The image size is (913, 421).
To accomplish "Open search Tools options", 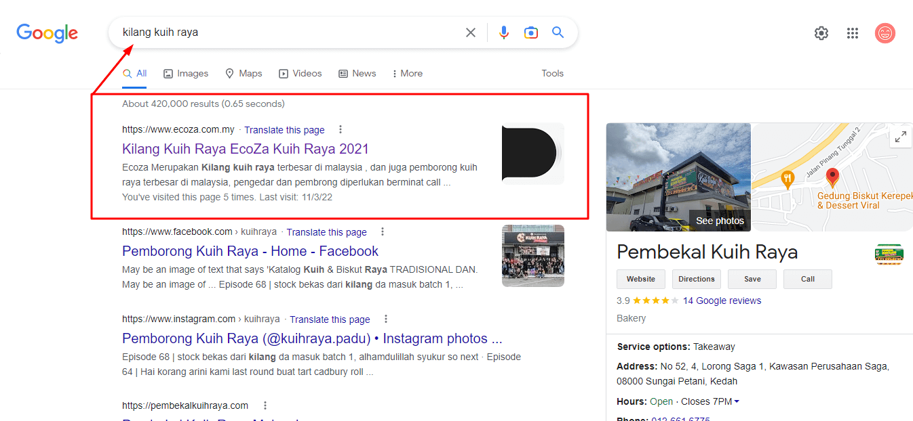I will point(552,74).
